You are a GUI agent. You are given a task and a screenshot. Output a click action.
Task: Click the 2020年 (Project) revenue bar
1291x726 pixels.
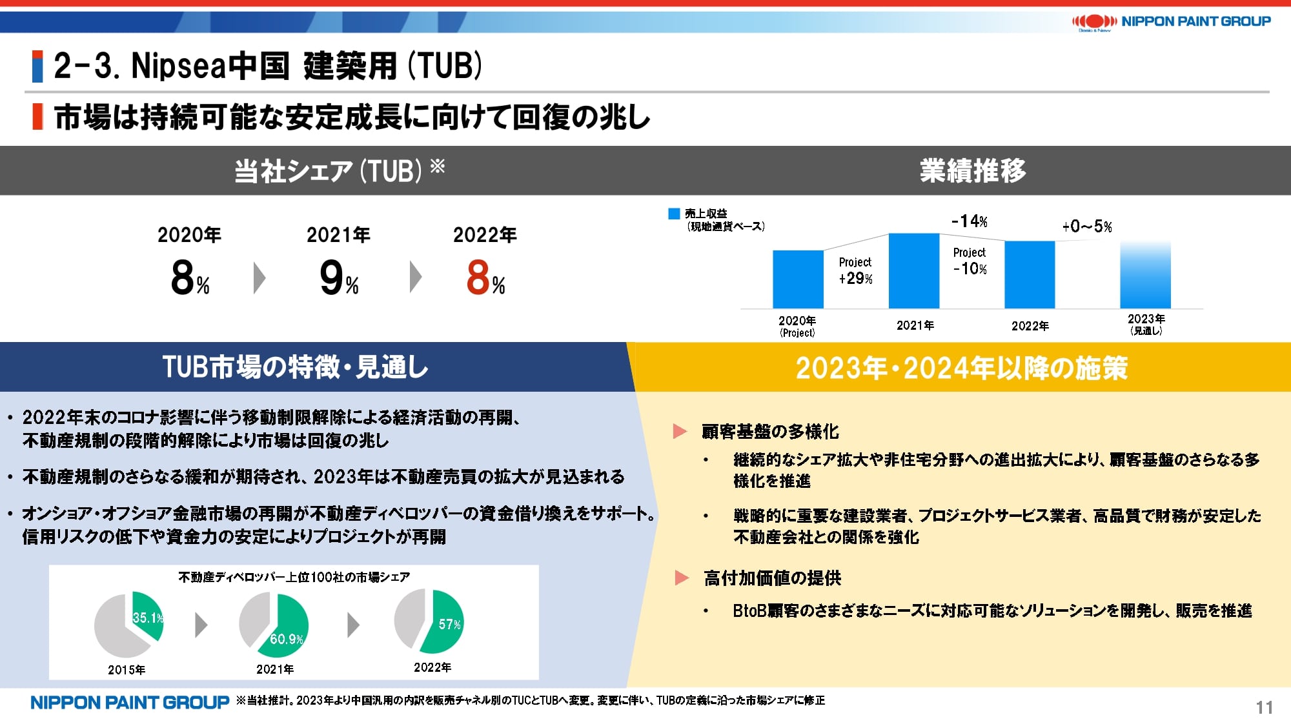798,279
